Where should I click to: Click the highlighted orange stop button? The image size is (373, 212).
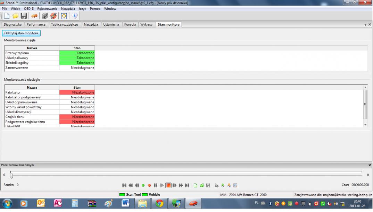click(x=168, y=185)
